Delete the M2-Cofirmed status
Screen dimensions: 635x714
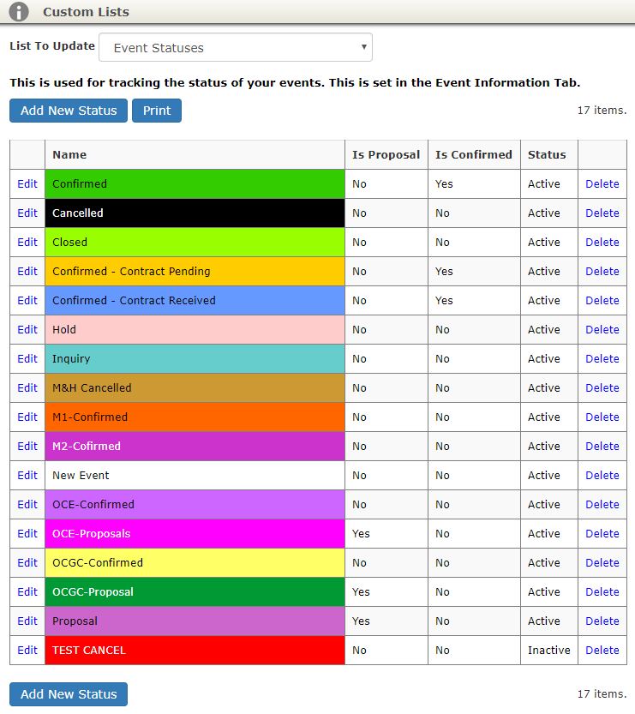point(602,447)
